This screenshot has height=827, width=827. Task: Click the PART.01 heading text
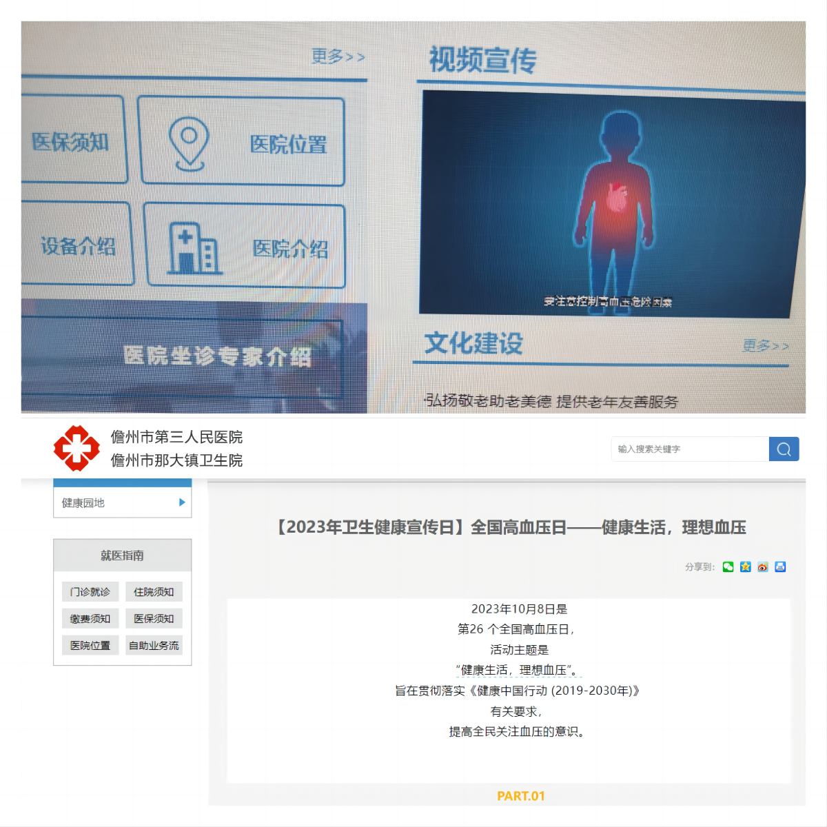pos(521,796)
